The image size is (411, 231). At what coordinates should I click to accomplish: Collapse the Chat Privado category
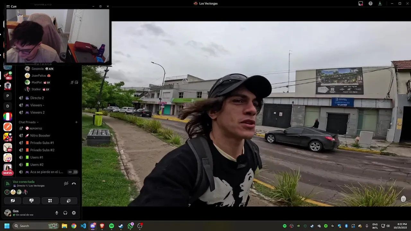(x=29, y=122)
